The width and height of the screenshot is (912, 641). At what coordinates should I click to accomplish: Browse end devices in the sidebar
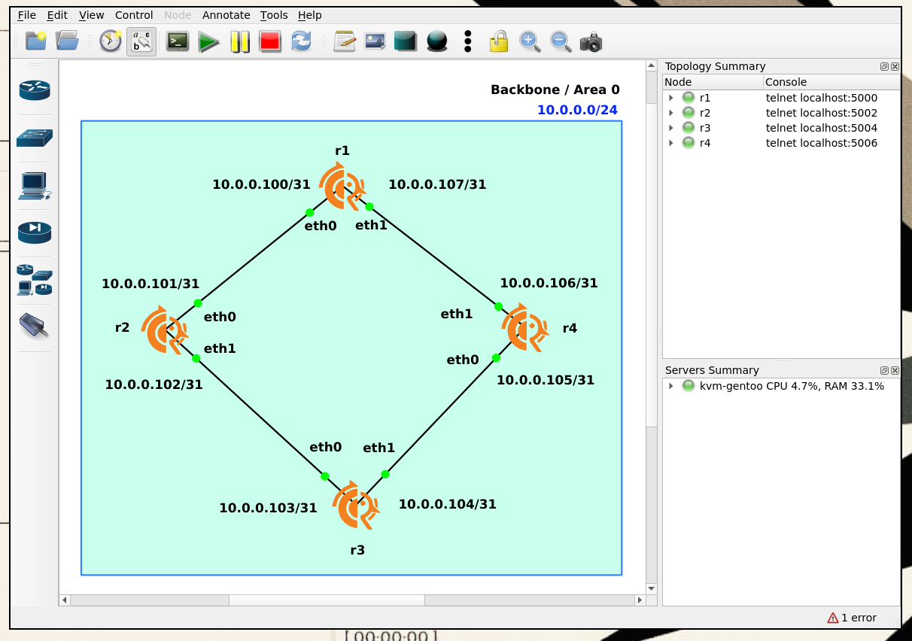(x=35, y=185)
